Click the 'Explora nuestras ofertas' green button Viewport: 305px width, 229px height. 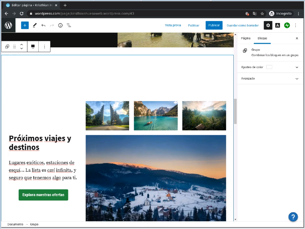(44, 195)
